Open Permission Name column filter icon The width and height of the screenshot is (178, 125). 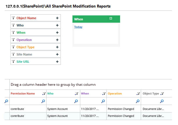(x=44, y=94)
